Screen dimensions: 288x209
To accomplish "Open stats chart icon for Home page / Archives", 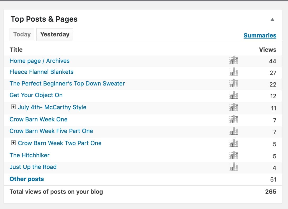I will click(x=234, y=60).
